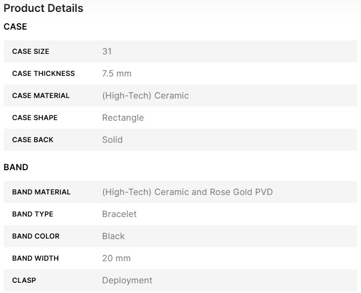Click the Deployment clasp value
The width and height of the screenshot is (361, 293).
tap(127, 281)
